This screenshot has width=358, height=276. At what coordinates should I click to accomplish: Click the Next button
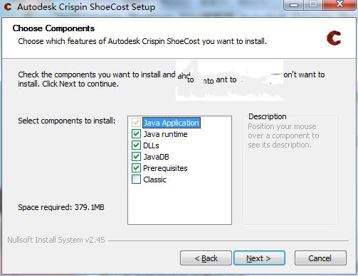click(259, 258)
